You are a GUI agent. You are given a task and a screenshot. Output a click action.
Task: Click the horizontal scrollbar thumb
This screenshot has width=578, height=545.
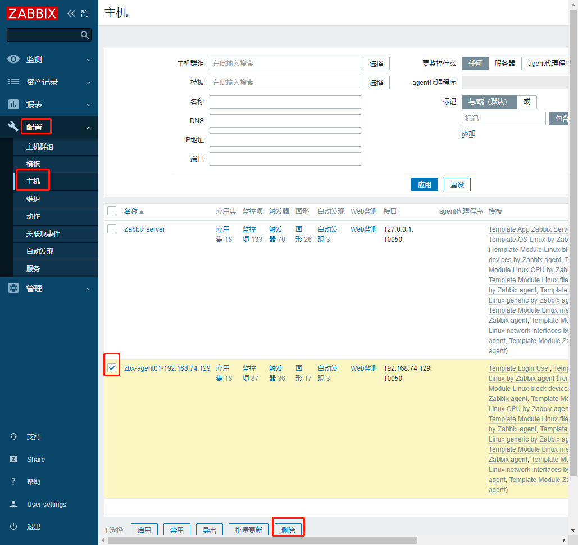[262, 540]
